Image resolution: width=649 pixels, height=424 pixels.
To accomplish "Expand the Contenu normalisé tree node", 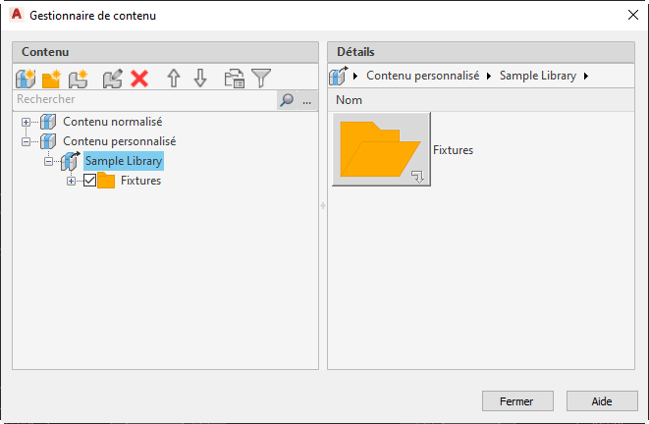I will 27,122.
